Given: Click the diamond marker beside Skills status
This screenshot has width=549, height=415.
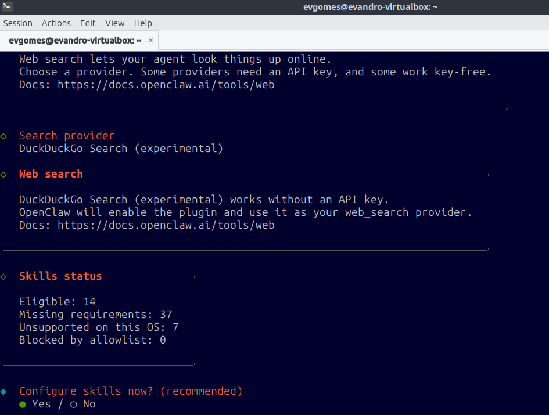Looking at the screenshot, I should click(x=3, y=277).
